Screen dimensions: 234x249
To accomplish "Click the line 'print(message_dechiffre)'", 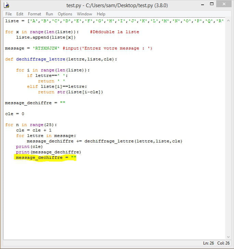I will pyautogui.click(x=49, y=152).
